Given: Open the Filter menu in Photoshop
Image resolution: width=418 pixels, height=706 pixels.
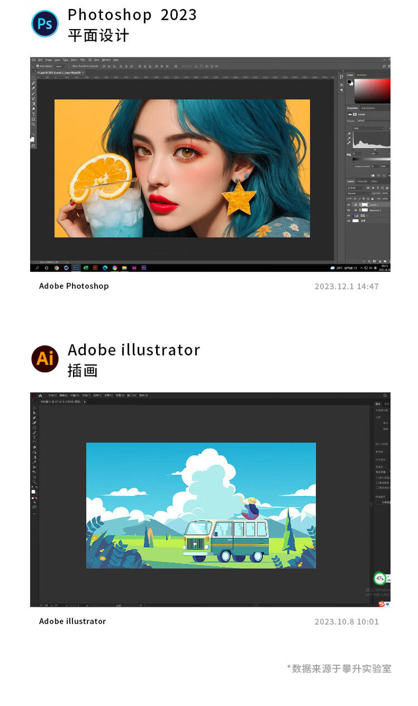Looking at the screenshot, I should tap(82, 60).
